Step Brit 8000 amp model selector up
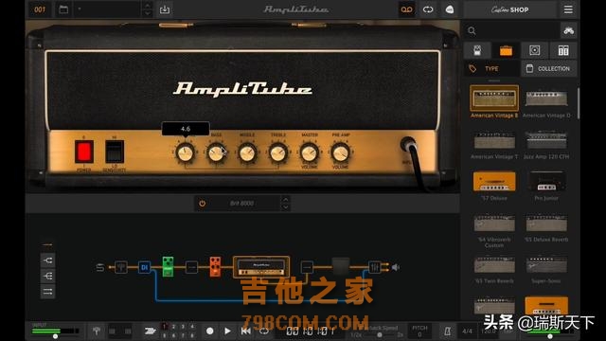Viewport: 606px width, 341px height. point(285,200)
